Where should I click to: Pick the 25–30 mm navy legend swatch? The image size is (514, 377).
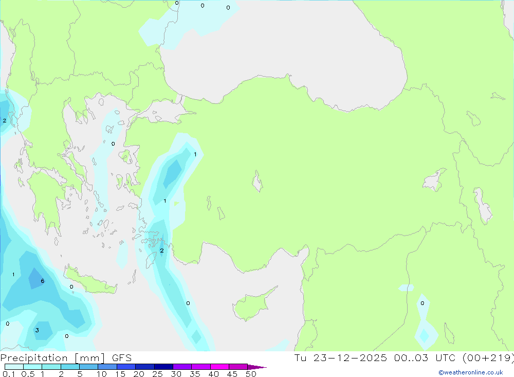163,367
